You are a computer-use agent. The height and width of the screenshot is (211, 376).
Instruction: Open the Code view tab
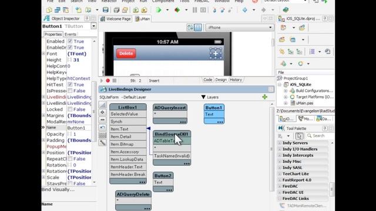click(x=207, y=80)
